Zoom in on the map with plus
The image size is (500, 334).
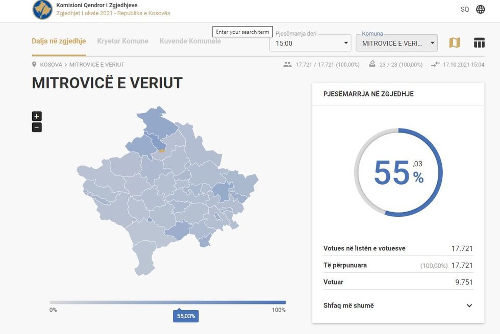36,116
